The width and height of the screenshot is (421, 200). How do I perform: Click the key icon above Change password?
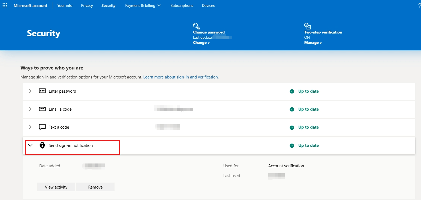pos(196,26)
